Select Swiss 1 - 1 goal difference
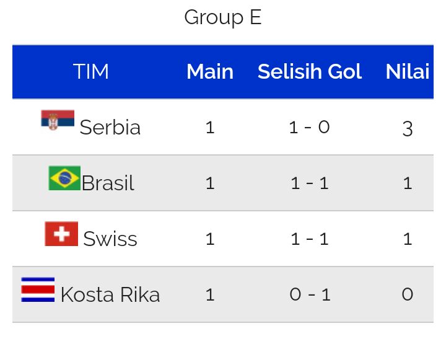Viewport: 446px width, 357px height. [x=310, y=239]
